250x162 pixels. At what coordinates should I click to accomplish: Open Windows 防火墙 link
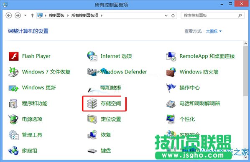(199, 72)
